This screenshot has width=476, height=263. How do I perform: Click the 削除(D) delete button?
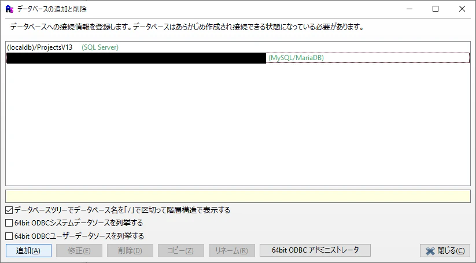pyautogui.click(x=130, y=250)
